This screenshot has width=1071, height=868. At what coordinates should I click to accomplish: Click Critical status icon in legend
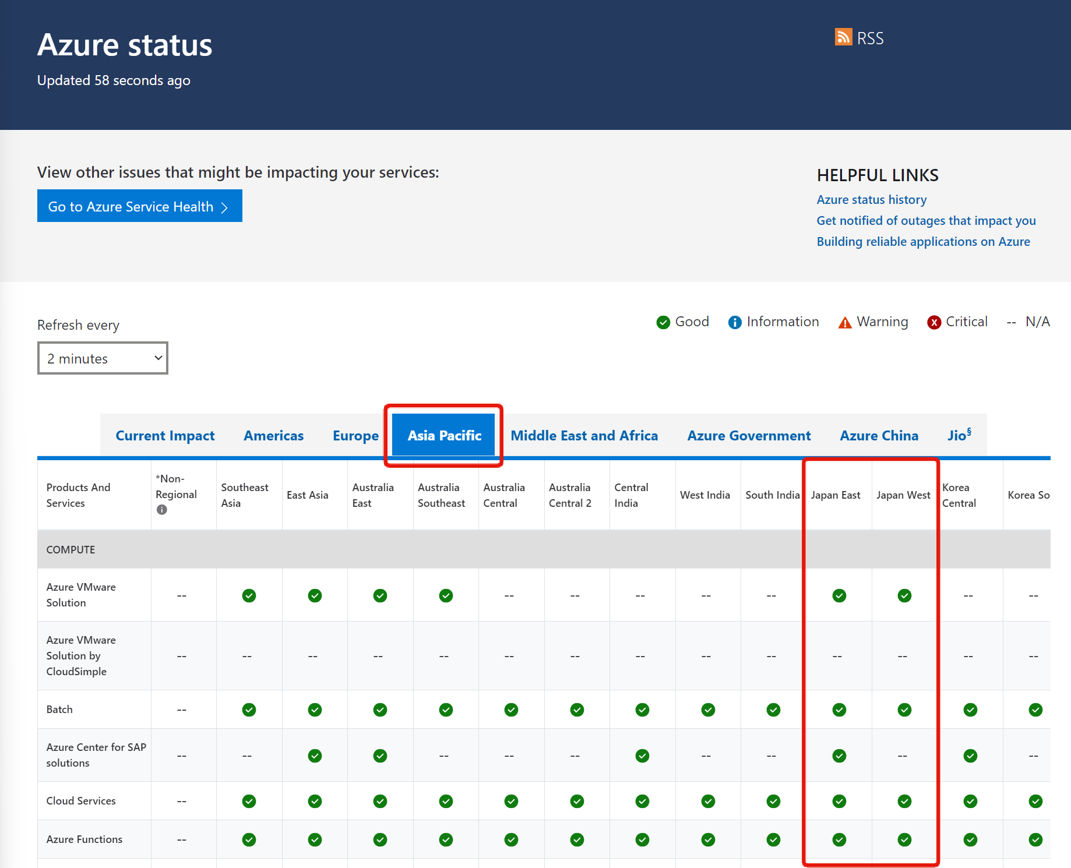(934, 322)
